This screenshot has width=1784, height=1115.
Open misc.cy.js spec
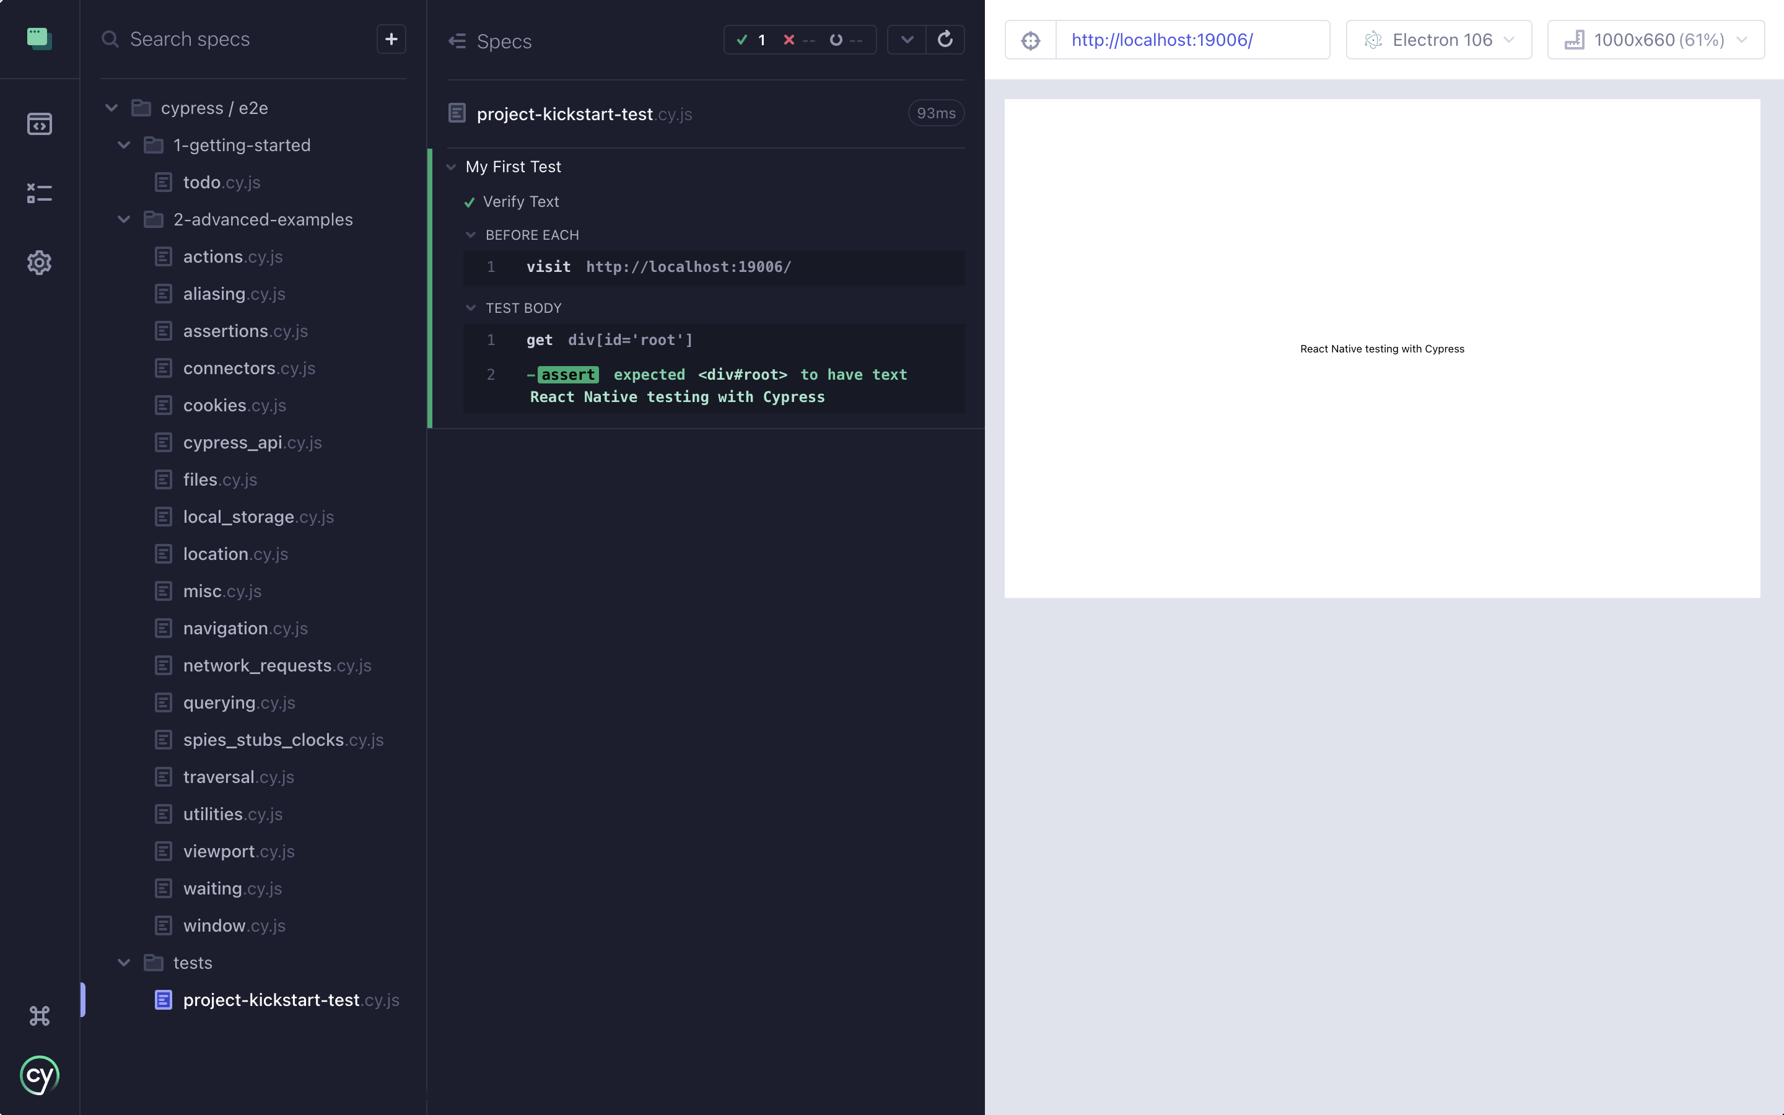coord(222,592)
